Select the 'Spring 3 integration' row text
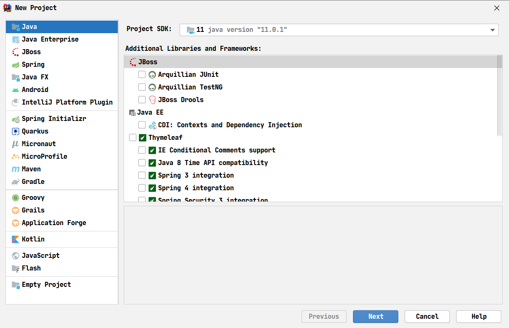Screen dimensions: 509x328 [196, 176]
